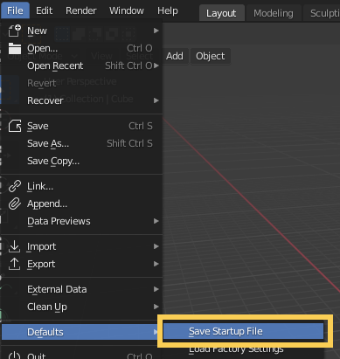
Task: Choose Save in the File menu
Action: click(81, 126)
